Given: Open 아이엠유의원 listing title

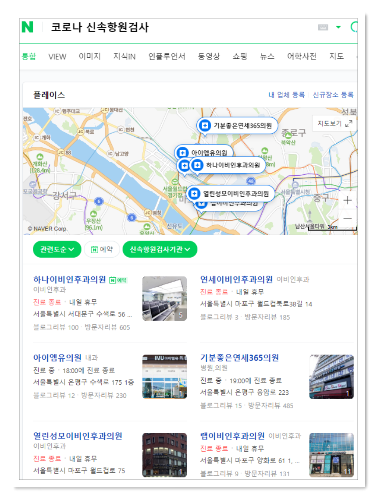Looking at the screenshot, I should (x=57, y=357).
